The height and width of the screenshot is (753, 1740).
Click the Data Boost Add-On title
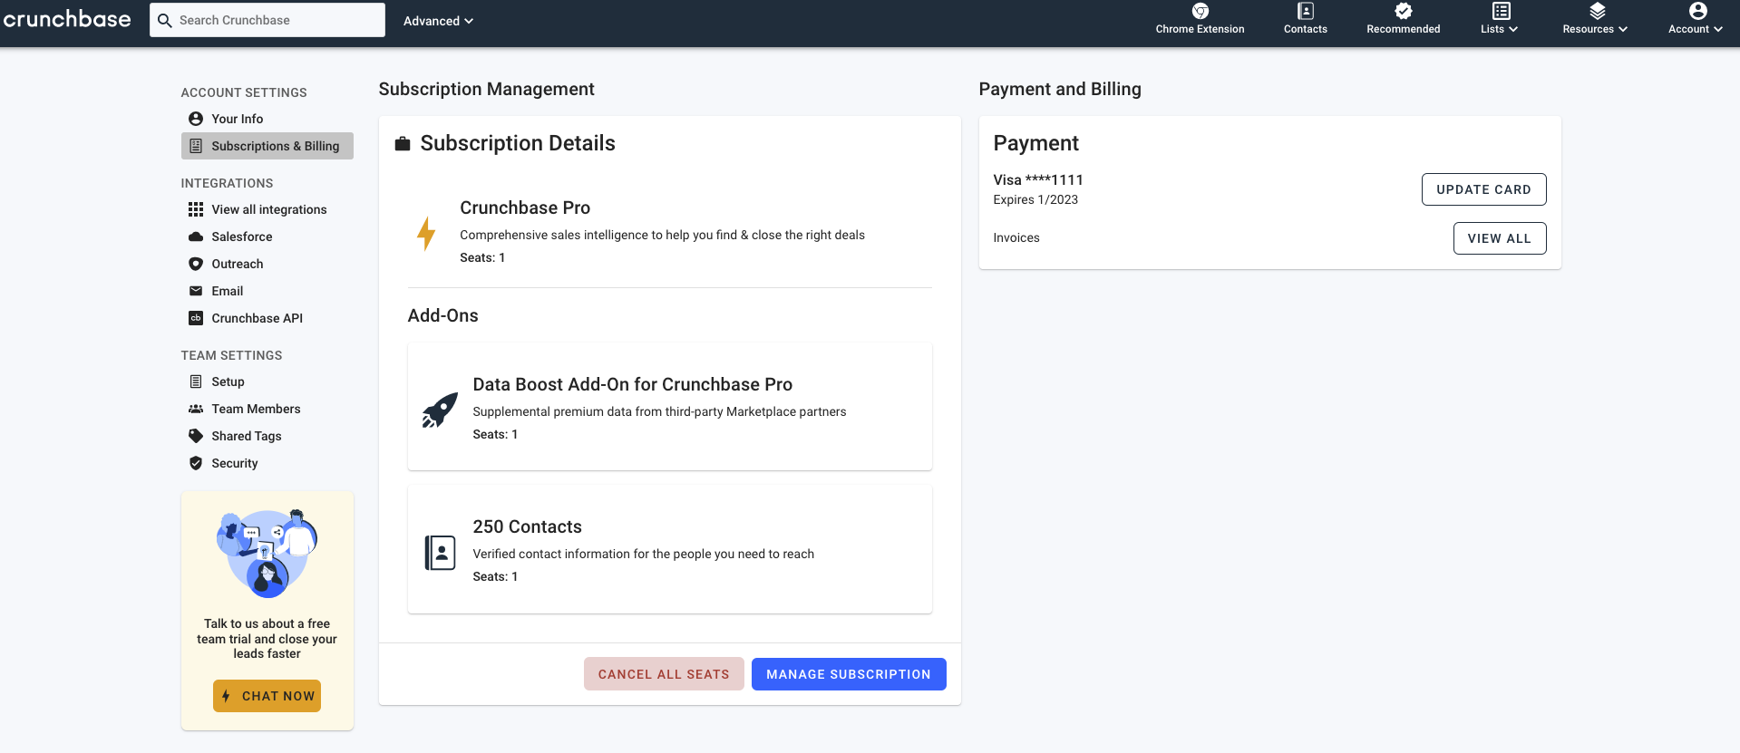pos(633,384)
